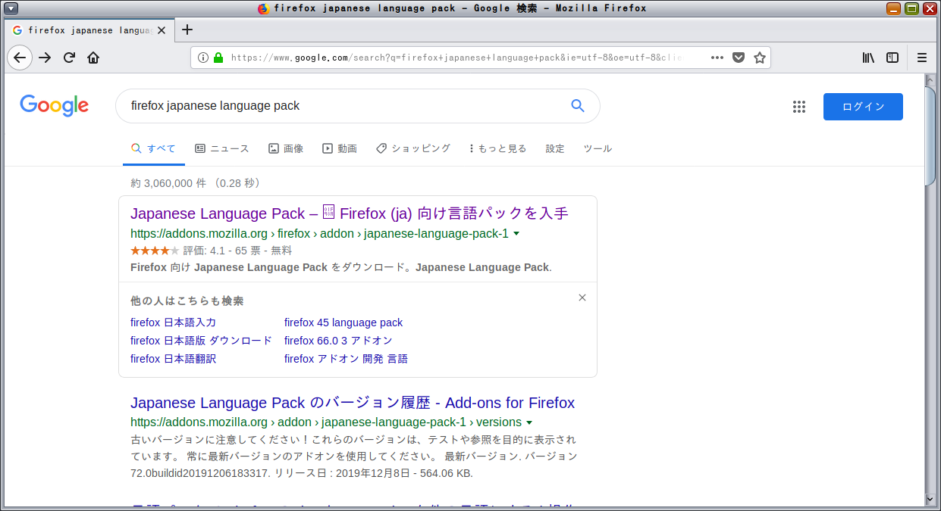
Task: Click scrollbar up arrow
Action: [x=930, y=79]
